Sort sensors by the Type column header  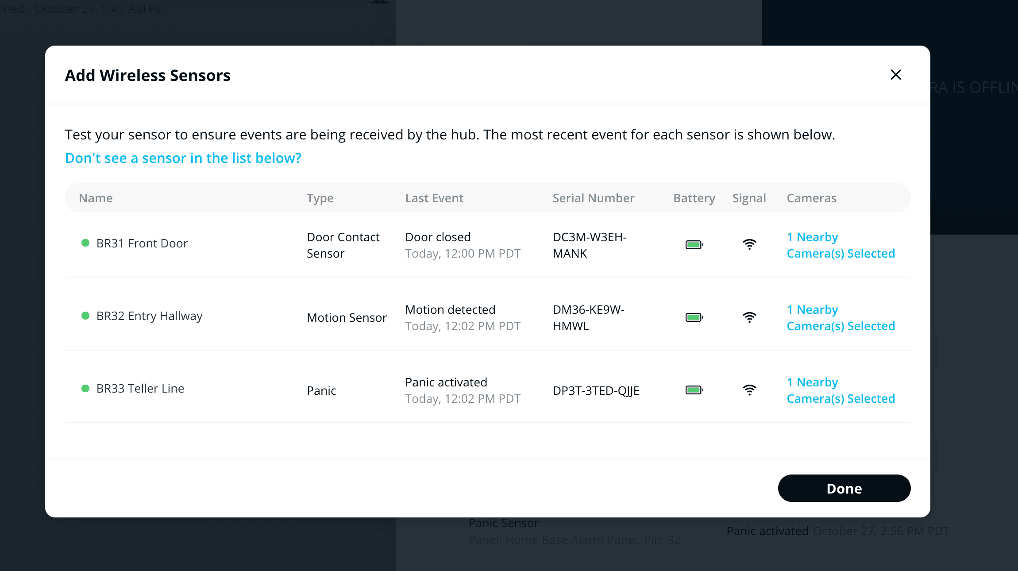point(320,198)
